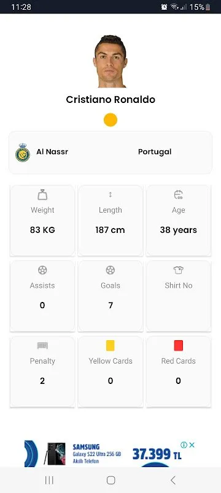Tap the Assists soccer ball icon
221x493 pixels.
pyautogui.click(x=42, y=270)
